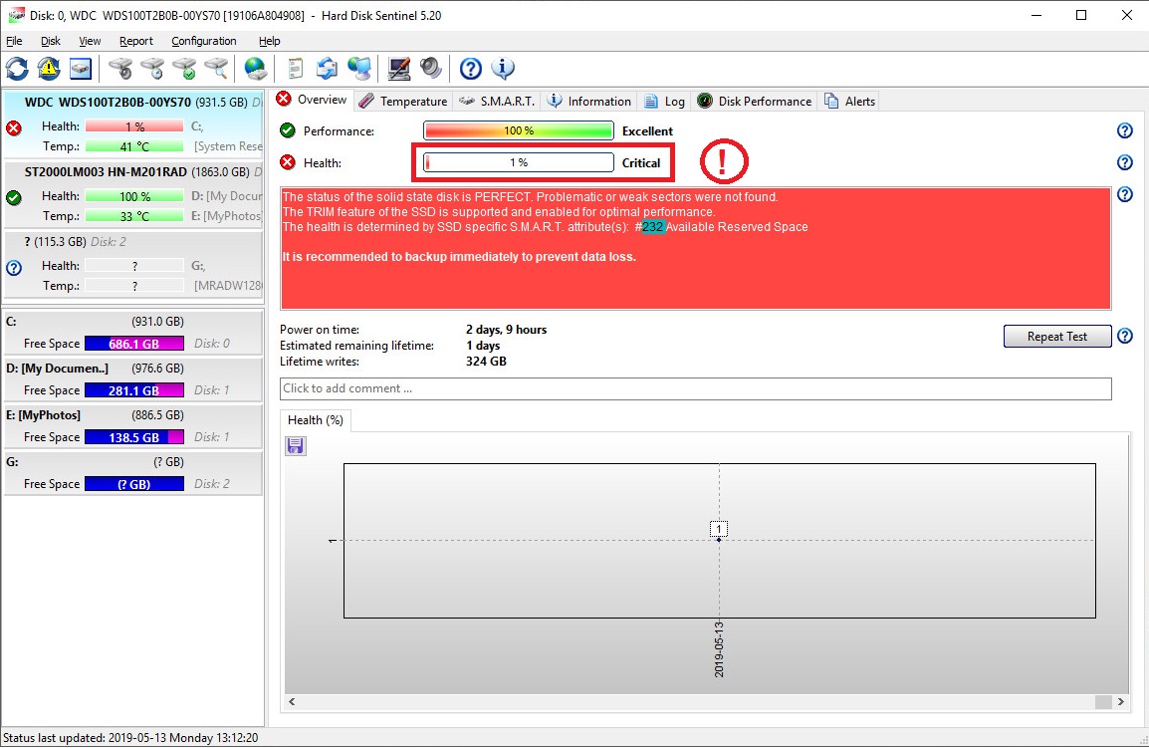Viewport: 1149px width, 748px height.
Task: Click the red X status icon of WDC disk
Action: (14, 128)
